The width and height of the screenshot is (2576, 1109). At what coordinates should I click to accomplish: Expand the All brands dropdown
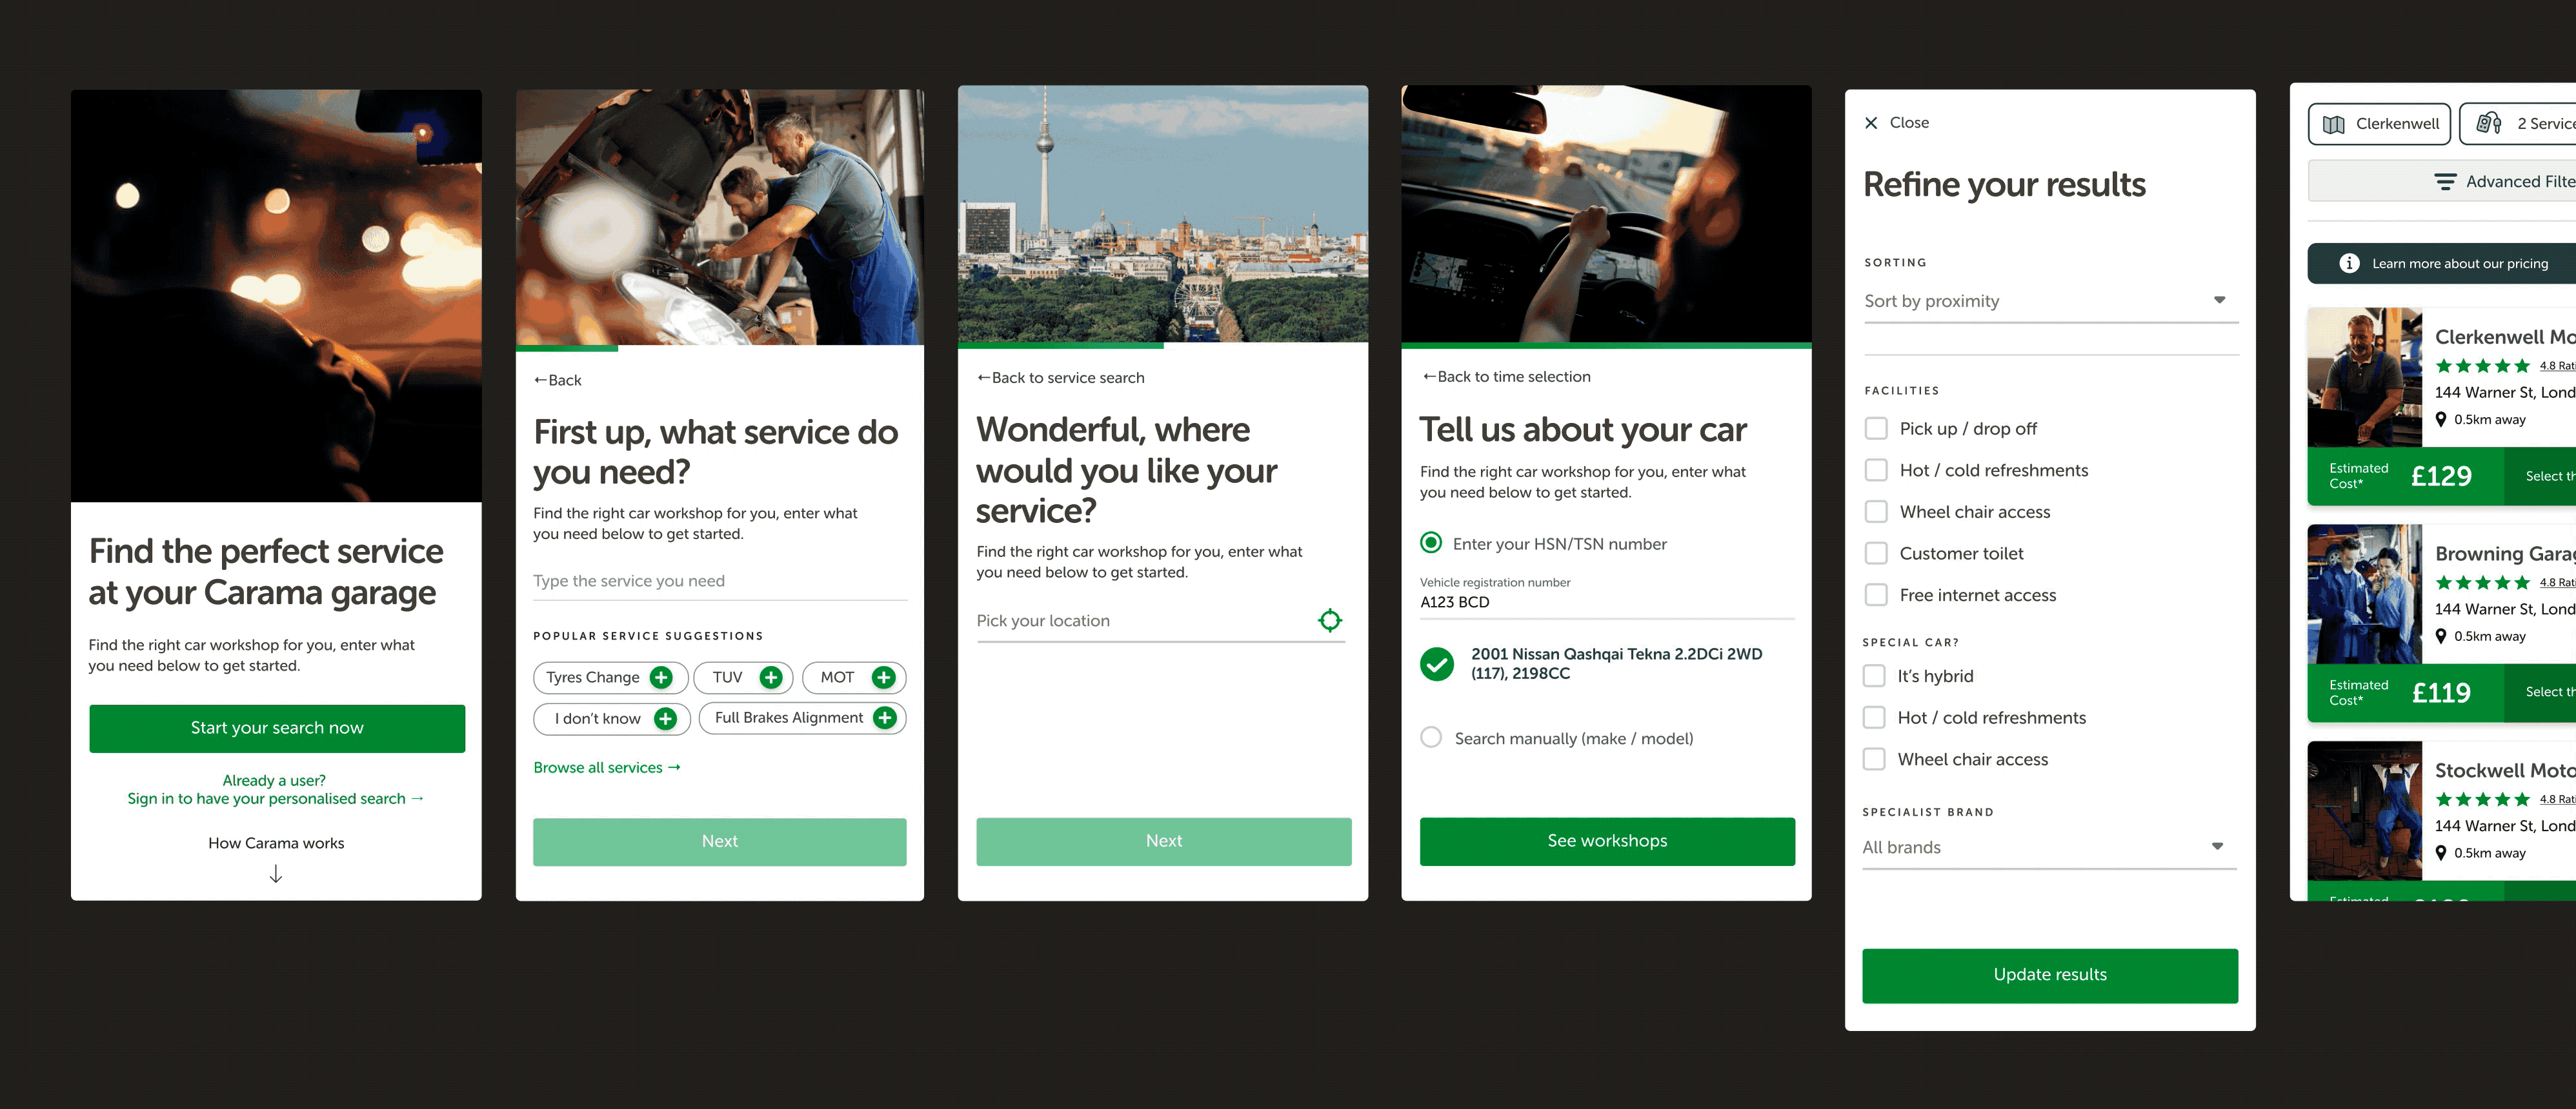[x=2049, y=847]
